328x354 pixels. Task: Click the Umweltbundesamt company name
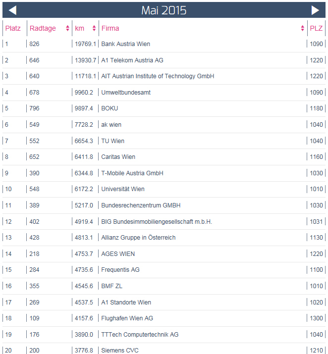coord(126,93)
